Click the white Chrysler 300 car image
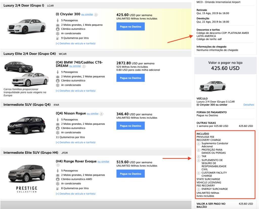The image size is (259, 209). click(x=27, y=26)
